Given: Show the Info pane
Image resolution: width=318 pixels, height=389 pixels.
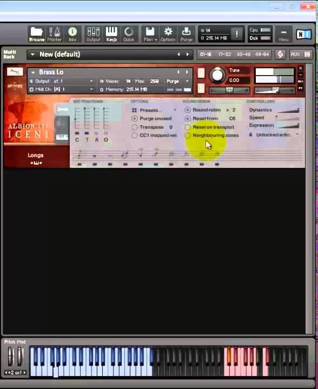Looking at the screenshot, I should [72, 34].
